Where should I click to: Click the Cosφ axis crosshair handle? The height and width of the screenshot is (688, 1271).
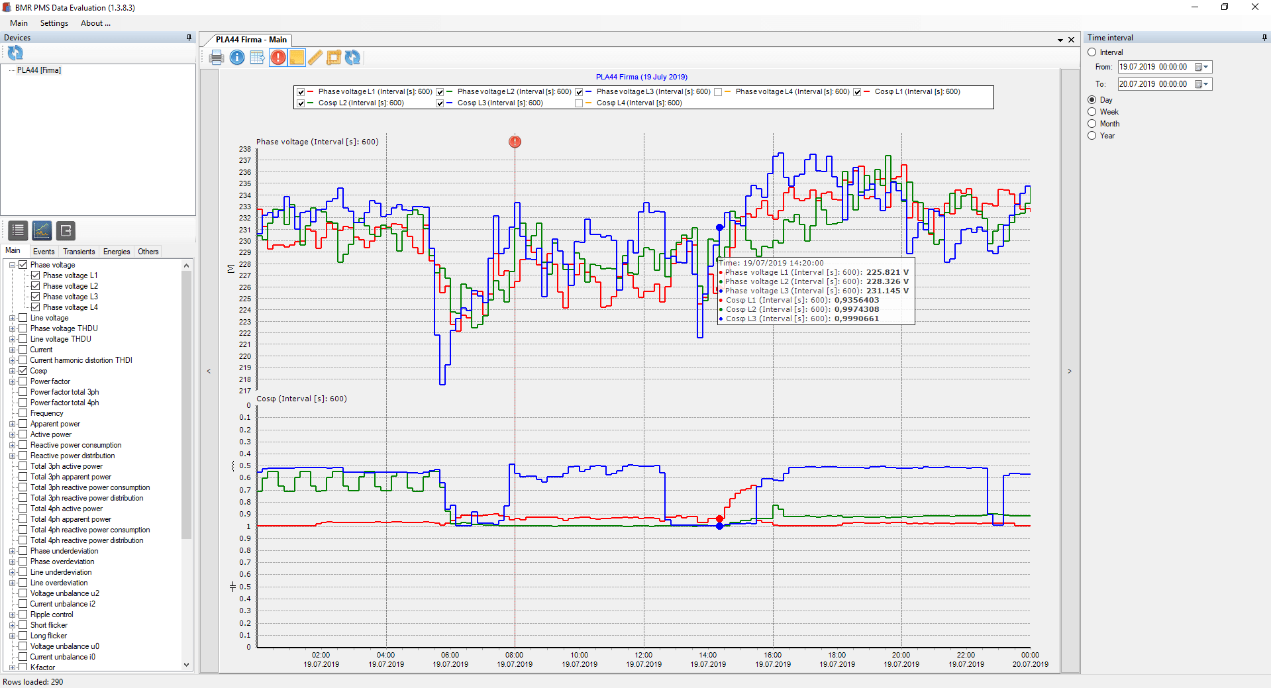tap(232, 587)
